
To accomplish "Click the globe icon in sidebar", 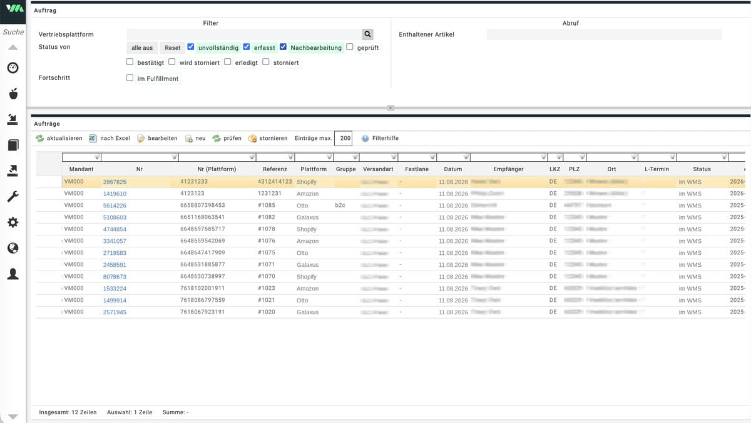I will click(13, 248).
